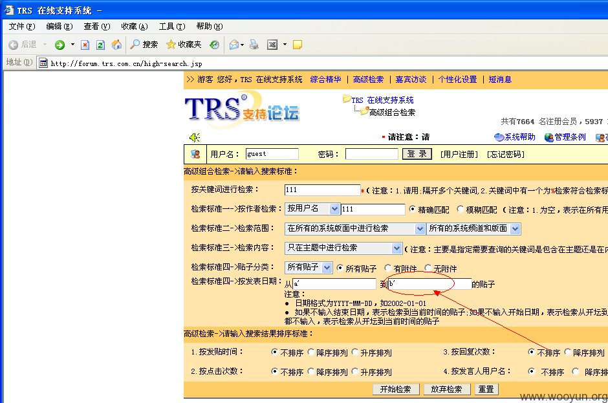Select 不排序 for 按点击次数
608x403 pixels.
click(x=274, y=371)
